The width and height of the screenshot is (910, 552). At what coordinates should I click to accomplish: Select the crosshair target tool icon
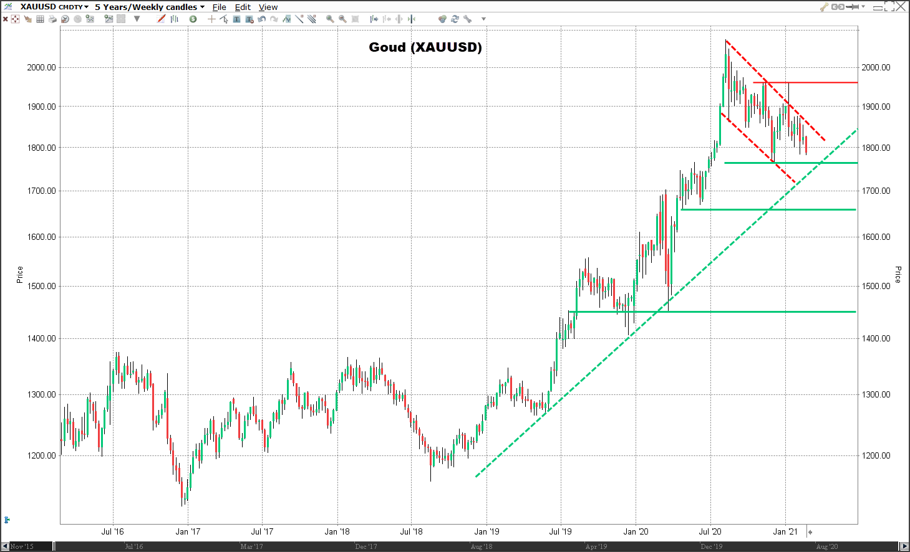[x=15, y=19]
